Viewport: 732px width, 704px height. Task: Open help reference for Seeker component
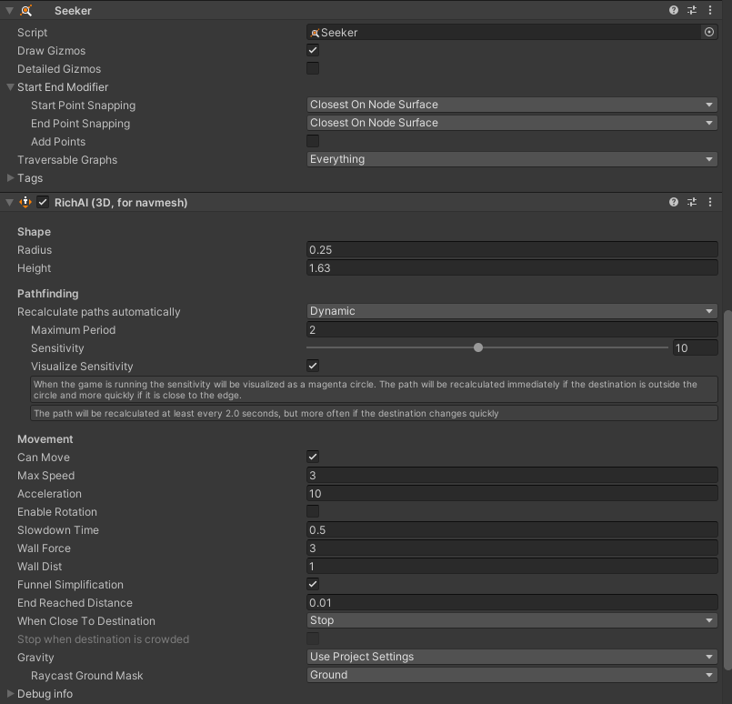point(674,10)
